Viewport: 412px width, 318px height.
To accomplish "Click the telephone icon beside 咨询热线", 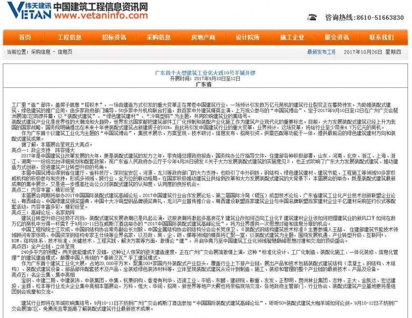I will pyautogui.click(x=312, y=17).
